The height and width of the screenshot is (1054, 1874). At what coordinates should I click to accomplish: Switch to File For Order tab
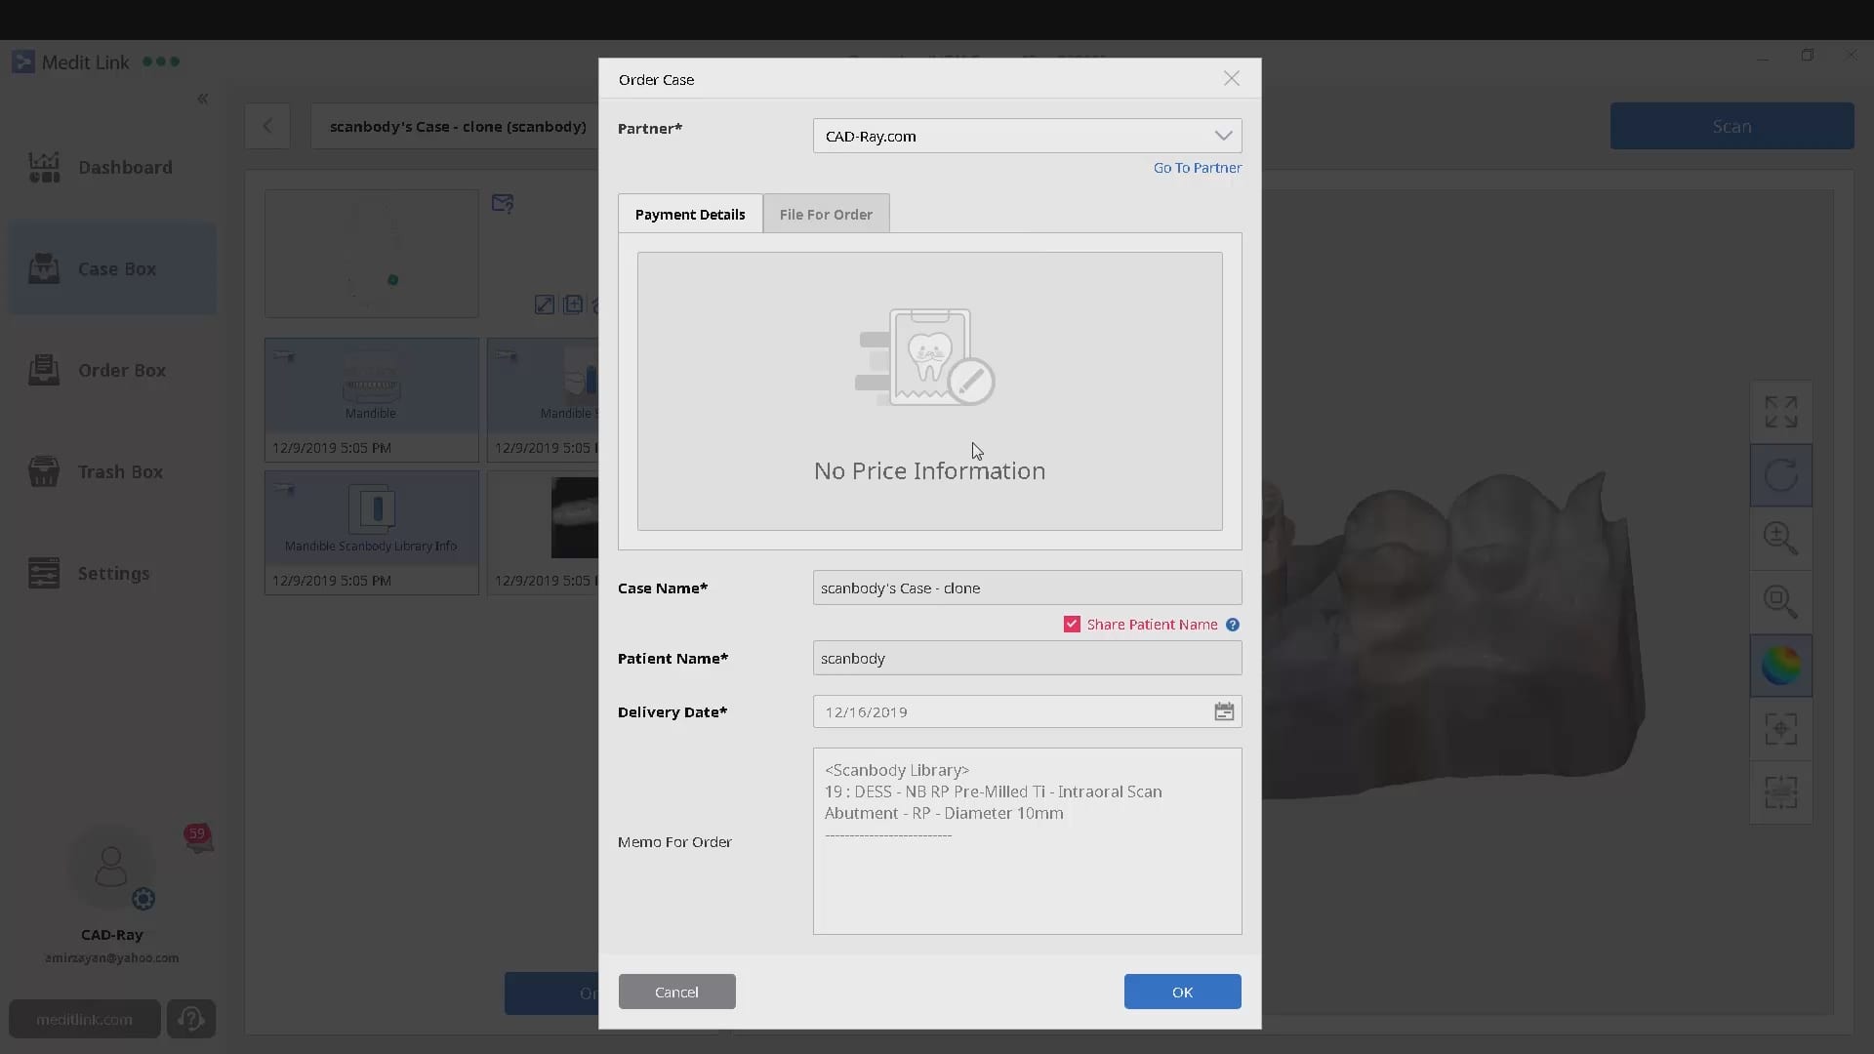[826, 214]
